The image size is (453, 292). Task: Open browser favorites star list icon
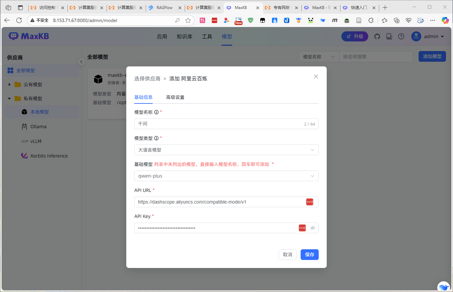click(385, 20)
